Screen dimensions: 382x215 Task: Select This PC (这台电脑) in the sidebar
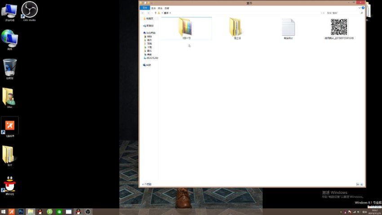(x=149, y=33)
